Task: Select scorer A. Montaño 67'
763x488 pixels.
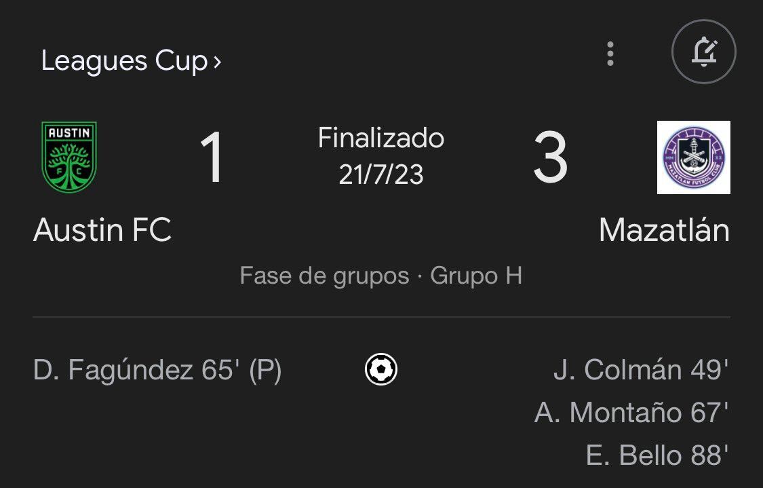Action: [631, 413]
